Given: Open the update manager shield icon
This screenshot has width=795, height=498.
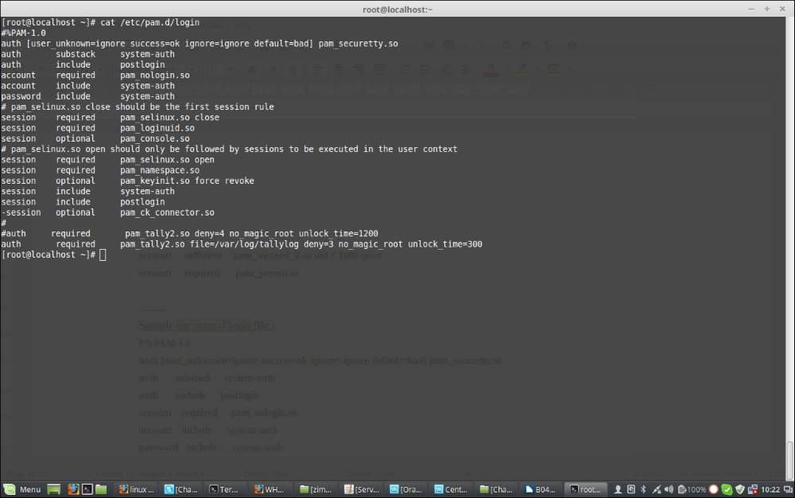Looking at the screenshot, I should click(740, 489).
